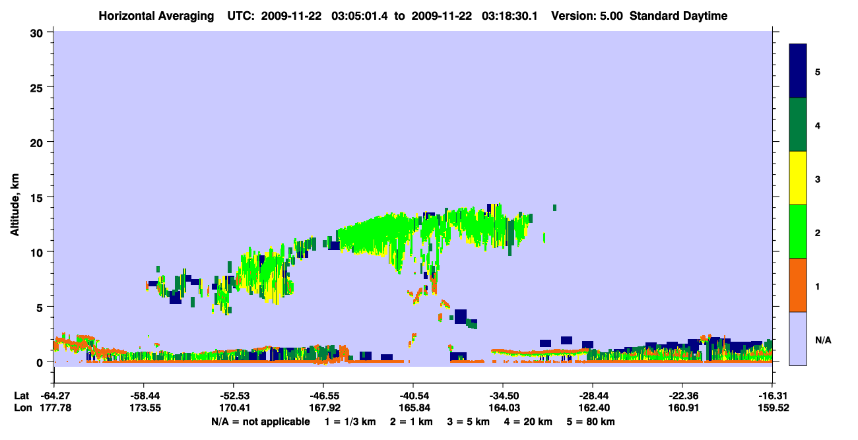The image size is (858, 440).
Task: Pick the bright green colorbar swatch for level 2
Action: 798,232
